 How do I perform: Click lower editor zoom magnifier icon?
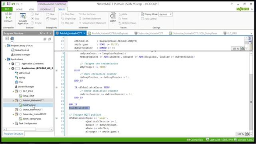[248, 134]
